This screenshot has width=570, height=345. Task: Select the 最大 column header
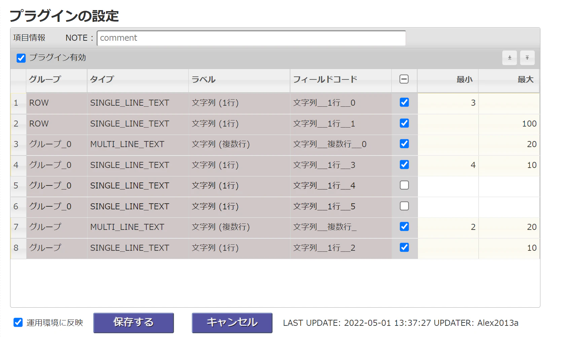tap(509, 81)
